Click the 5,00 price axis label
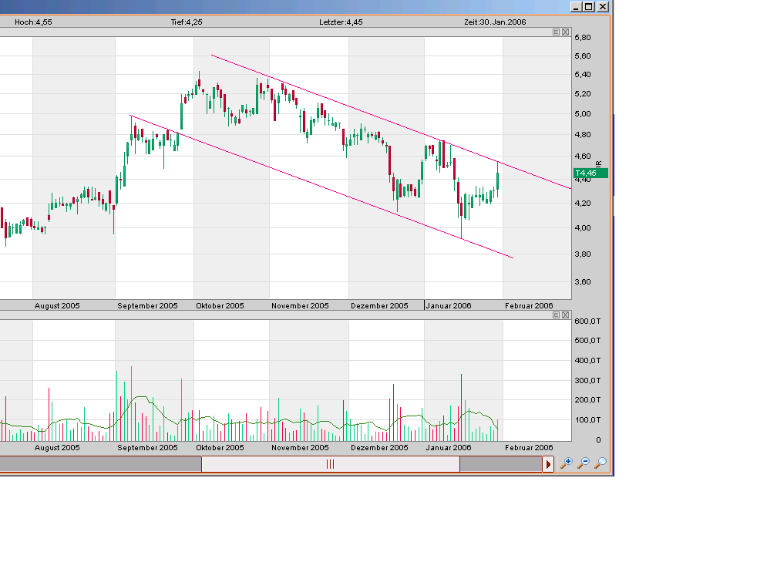 click(x=583, y=113)
